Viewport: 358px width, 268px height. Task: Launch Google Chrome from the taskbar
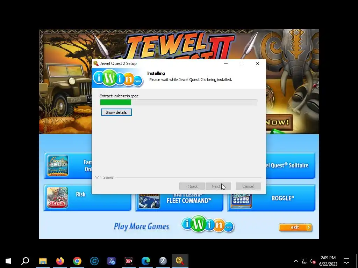tap(77, 261)
